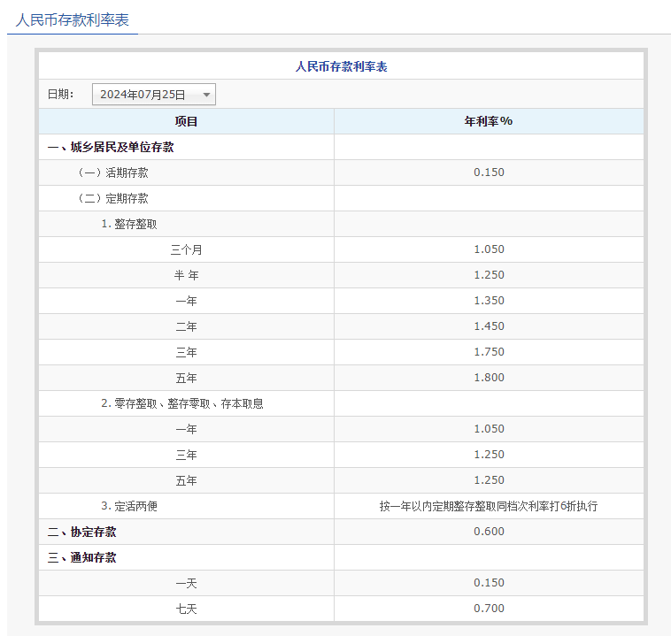Screen dimensions: 671x636
Task: Click the 1.750 rate value
Action: pos(489,352)
